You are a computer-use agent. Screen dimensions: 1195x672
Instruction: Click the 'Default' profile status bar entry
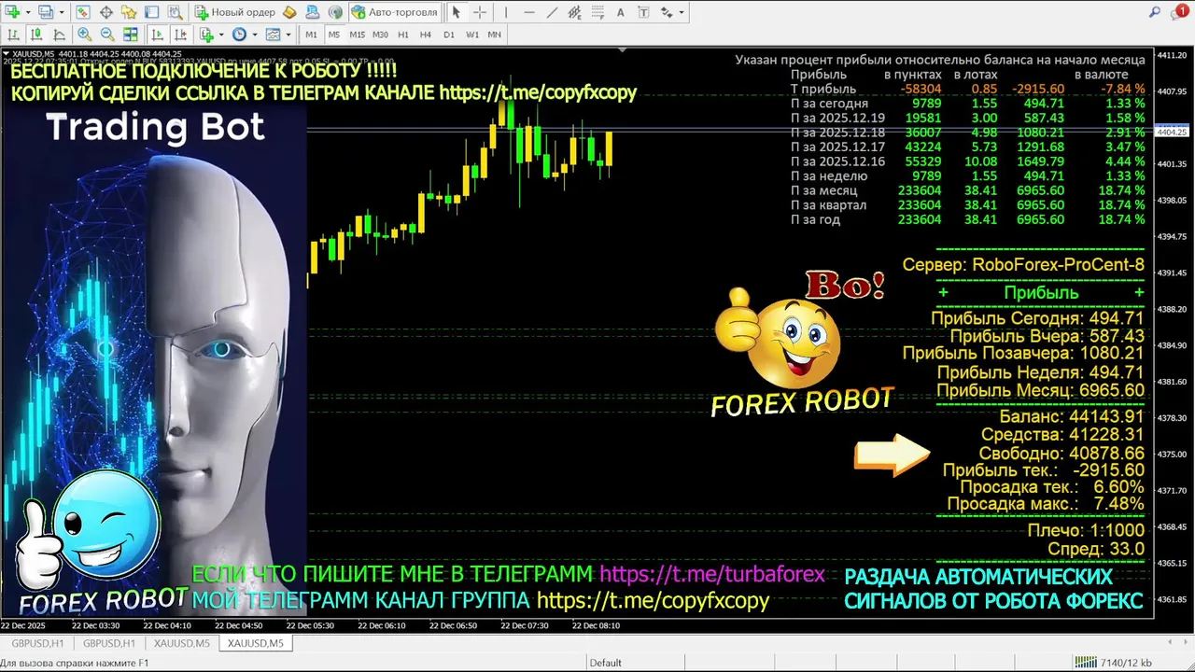coord(605,663)
